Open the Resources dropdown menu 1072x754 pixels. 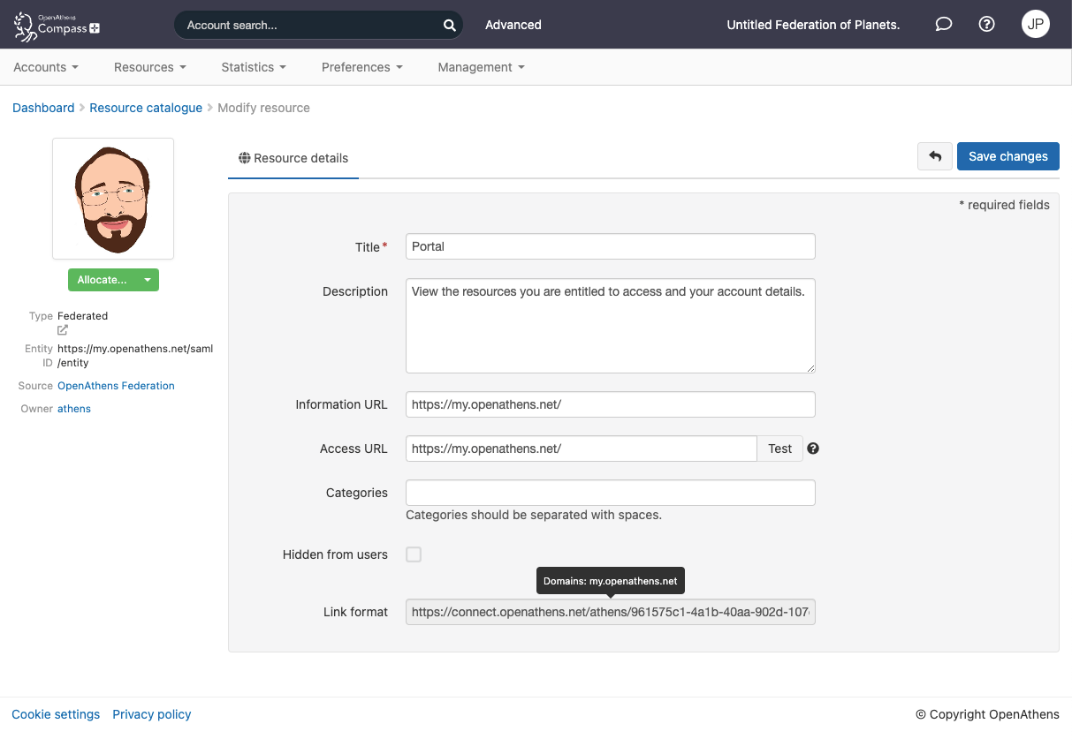(149, 67)
